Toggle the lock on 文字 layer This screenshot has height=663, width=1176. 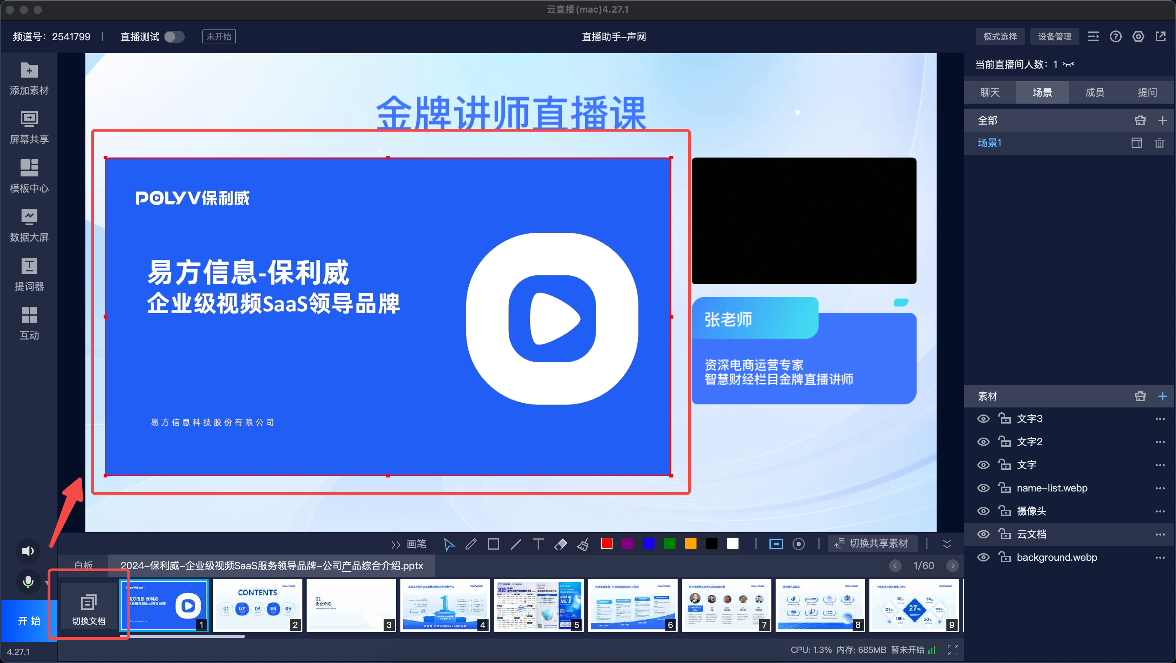tap(1004, 465)
